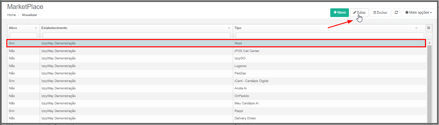The image size is (439, 125).
Task: Click the pencil icon on Editar
Action: [355, 12]
